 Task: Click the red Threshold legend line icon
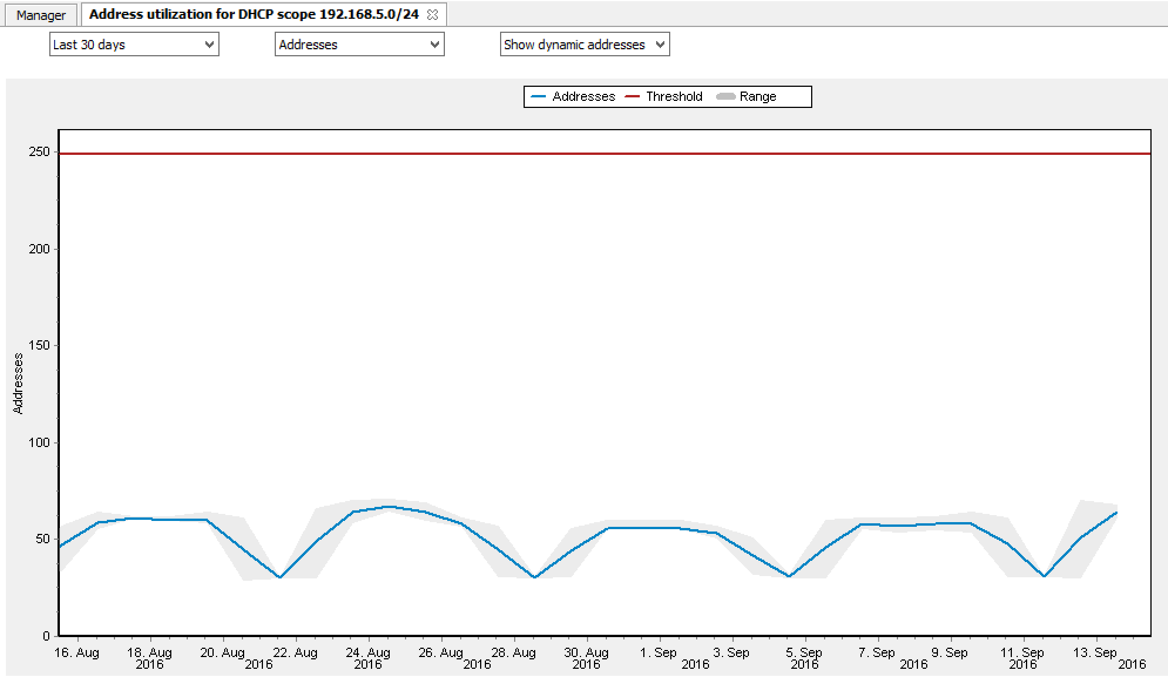pyautogui.click(x=632, y=97)
